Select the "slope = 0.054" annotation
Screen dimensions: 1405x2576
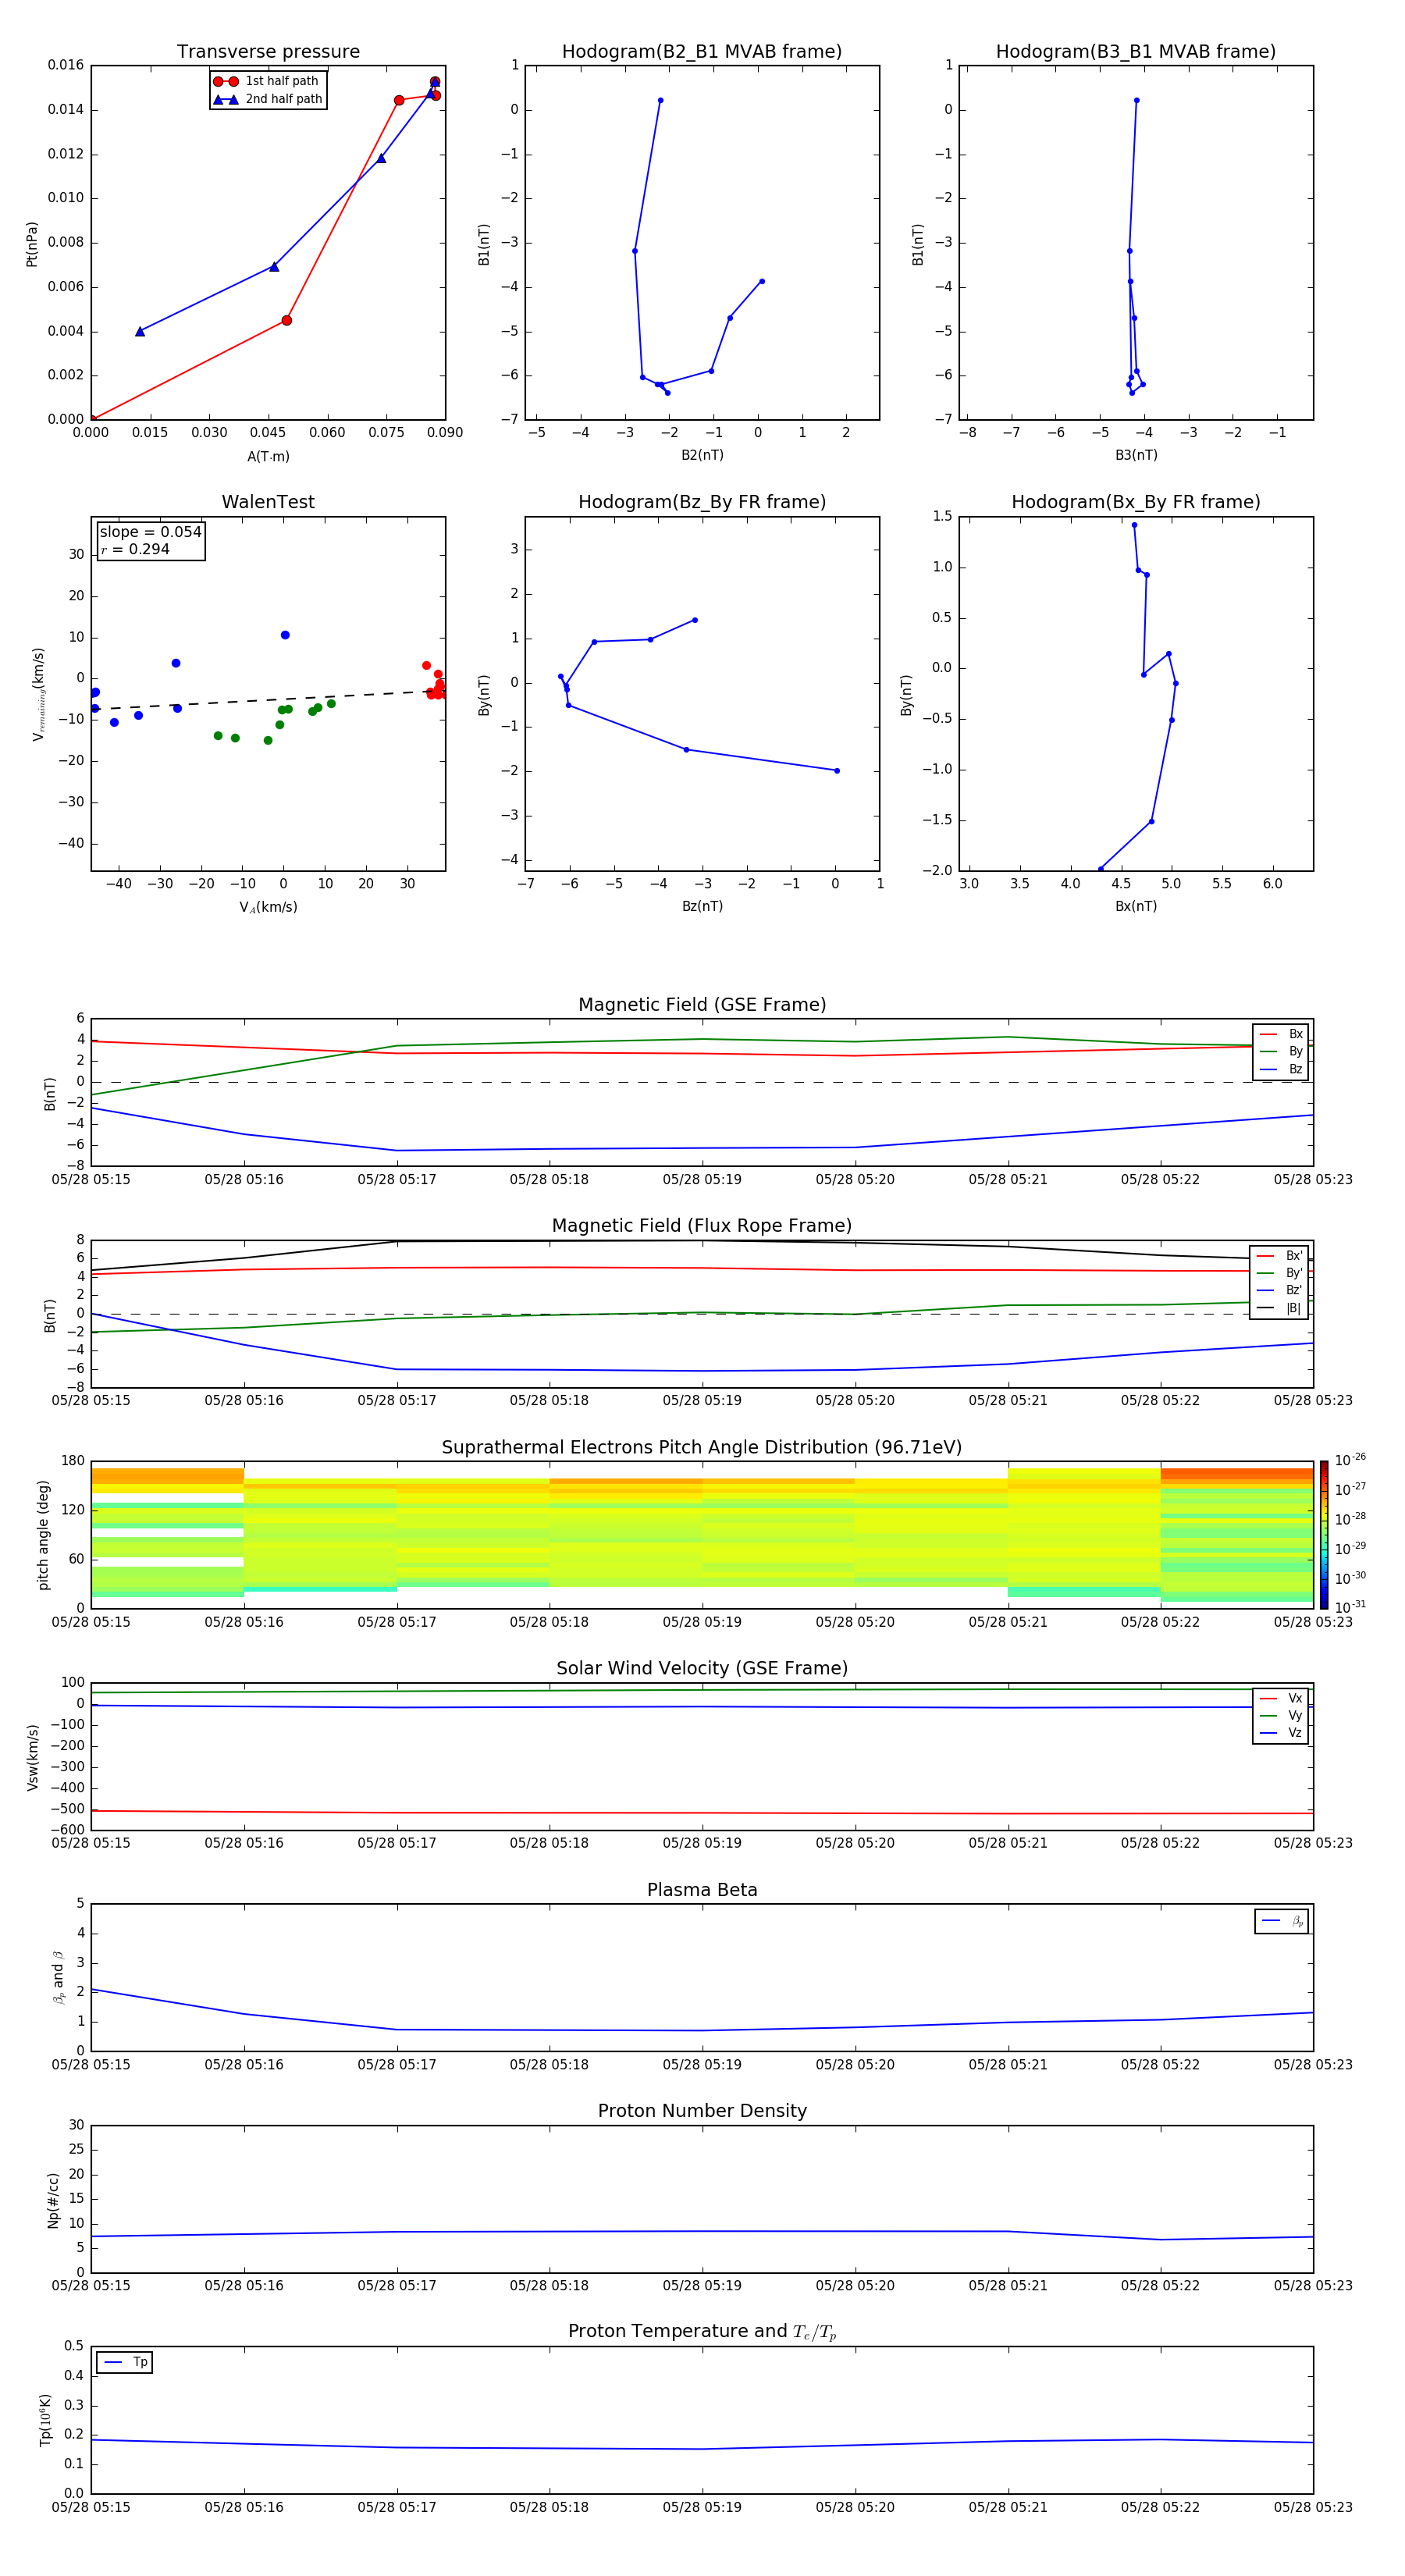point(151,532)
